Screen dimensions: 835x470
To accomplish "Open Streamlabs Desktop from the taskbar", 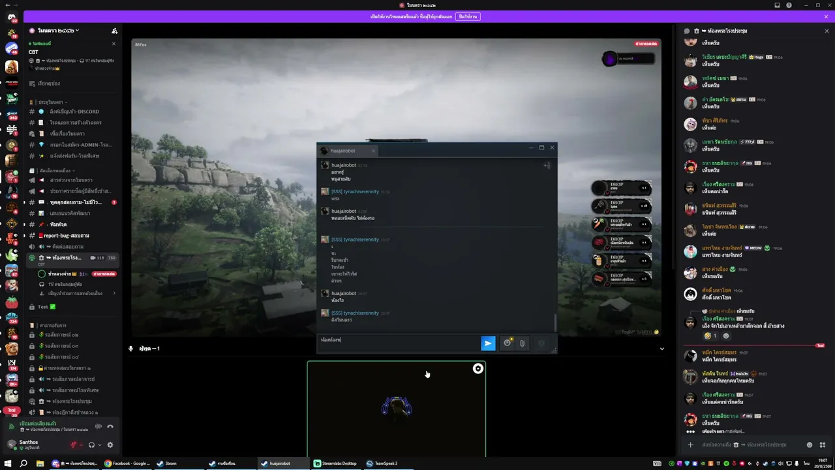I will (336, 463).
